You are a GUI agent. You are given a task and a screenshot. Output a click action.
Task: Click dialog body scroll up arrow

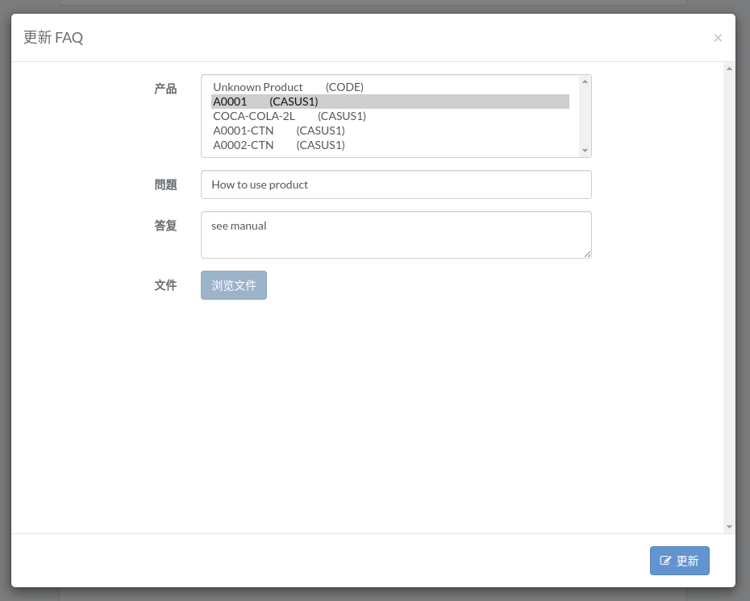[x=729, y=68]
